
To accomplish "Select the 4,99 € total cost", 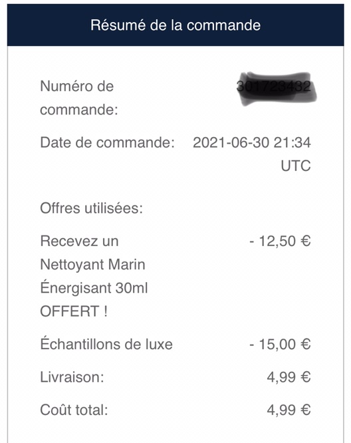I will [289, 410].
